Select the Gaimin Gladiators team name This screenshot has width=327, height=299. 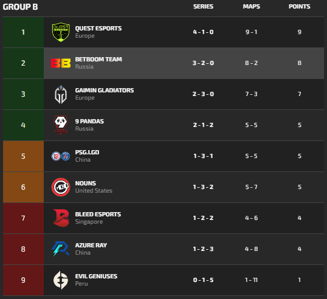coord(105,91)
